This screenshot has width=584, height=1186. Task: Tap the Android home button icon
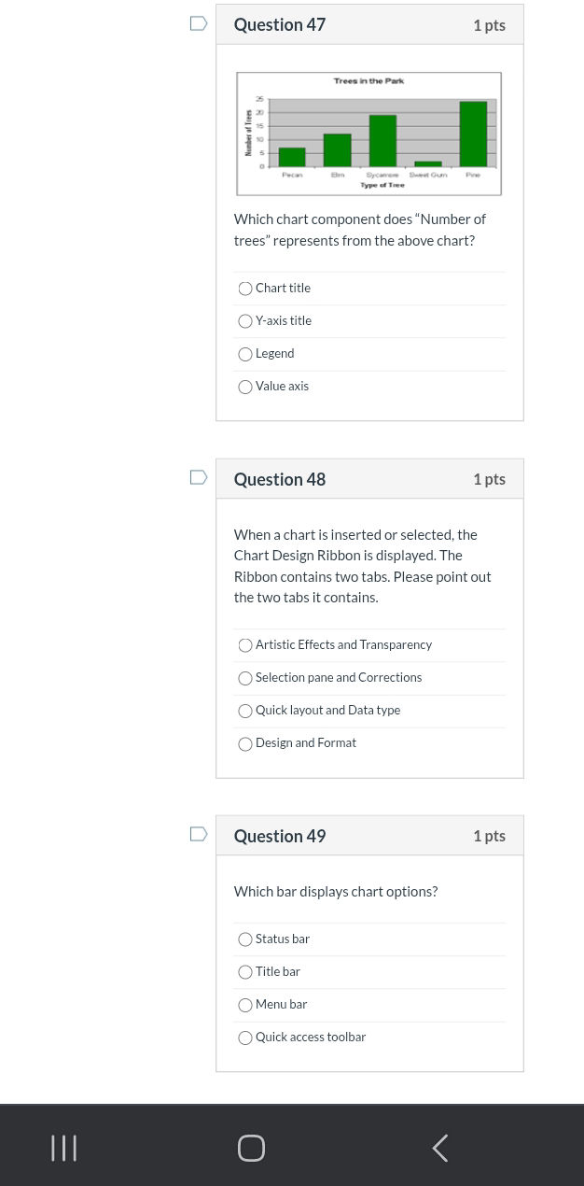click(251, 1148)
